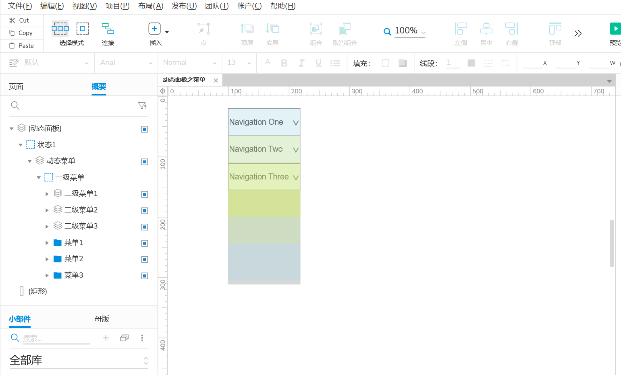Select the Point (点) tool
The height and width of the screenshot is (375, 621).
[x=204, y=29]
